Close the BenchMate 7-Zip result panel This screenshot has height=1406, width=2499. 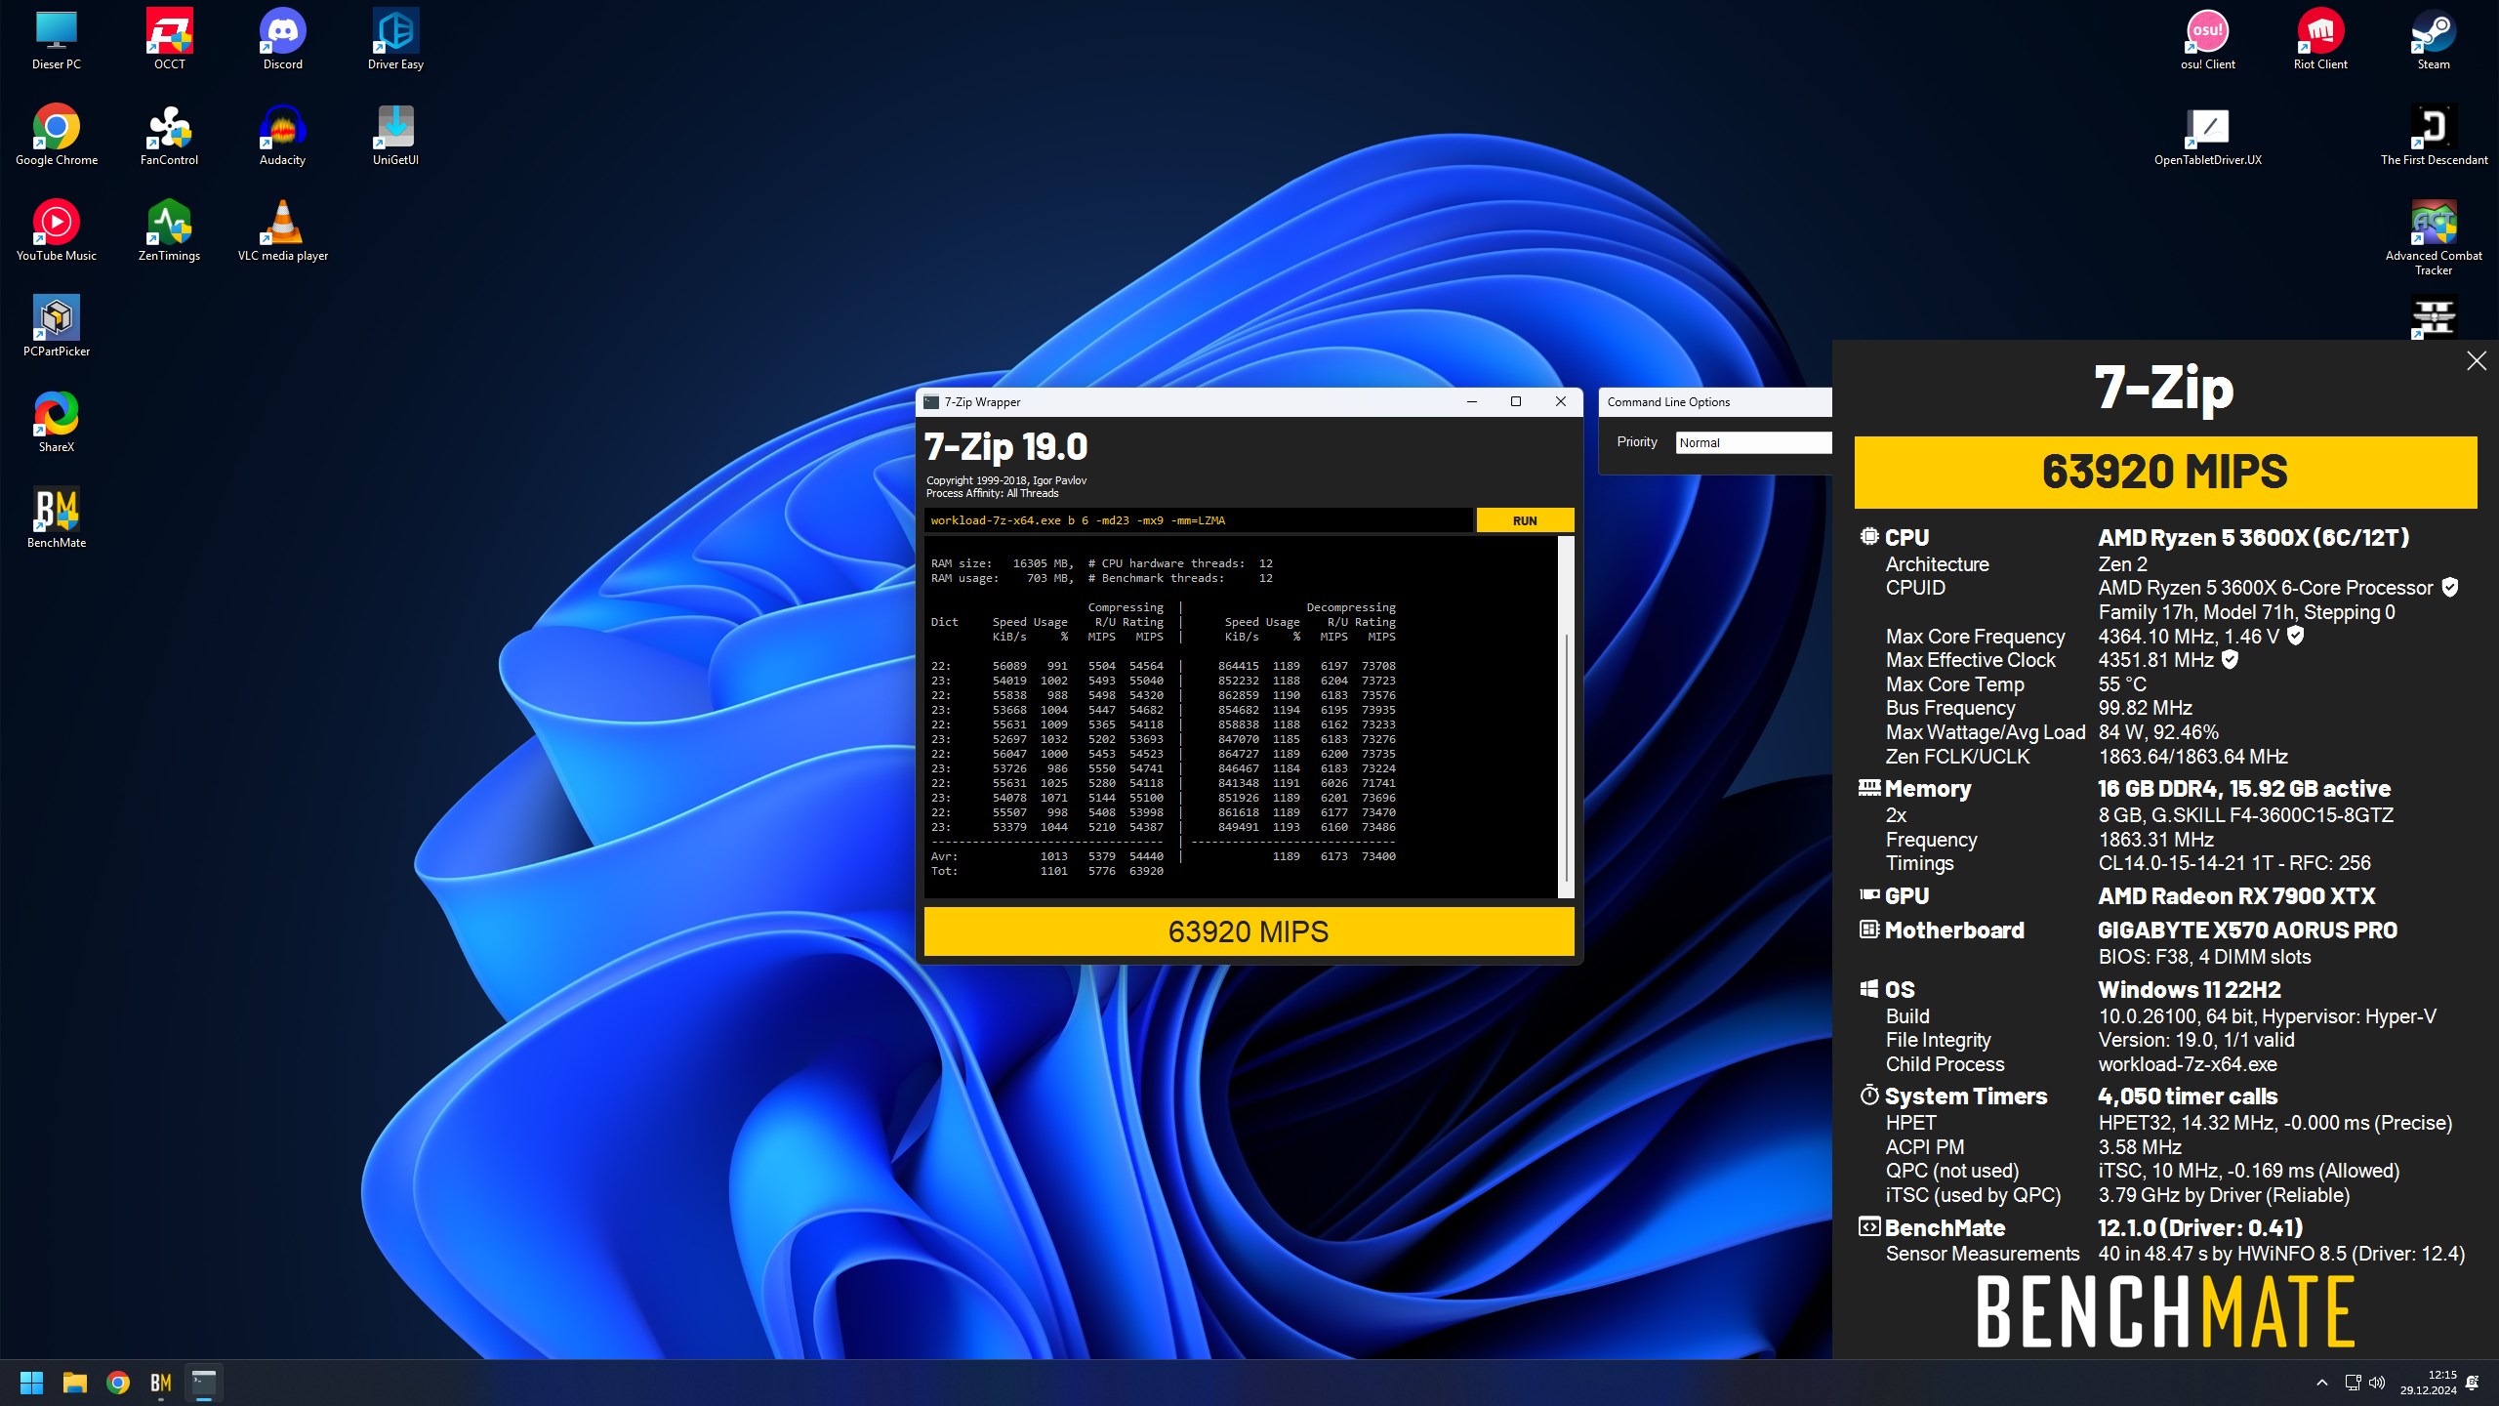(x=2477, y=361)
